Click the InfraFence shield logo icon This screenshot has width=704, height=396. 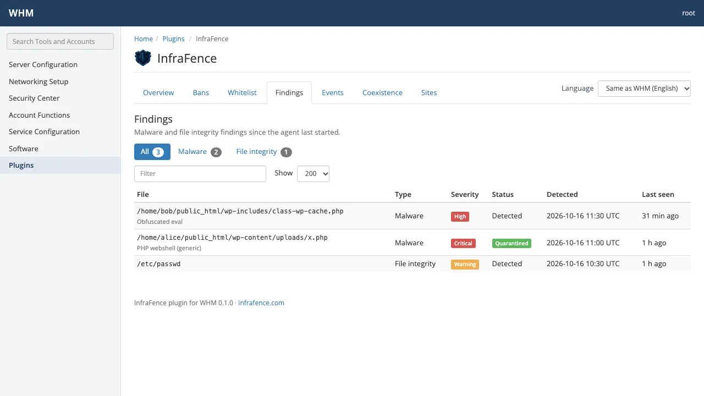point(143,58)
